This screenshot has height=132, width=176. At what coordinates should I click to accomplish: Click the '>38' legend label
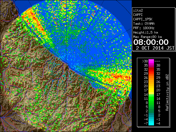145,61
